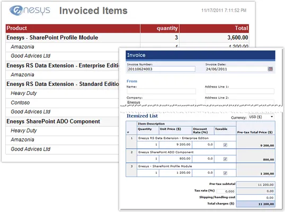Click pre-tax total price 9 200,00 for item 1
Image resolution: width=285 pixels, height=212 pixels.
267,145
